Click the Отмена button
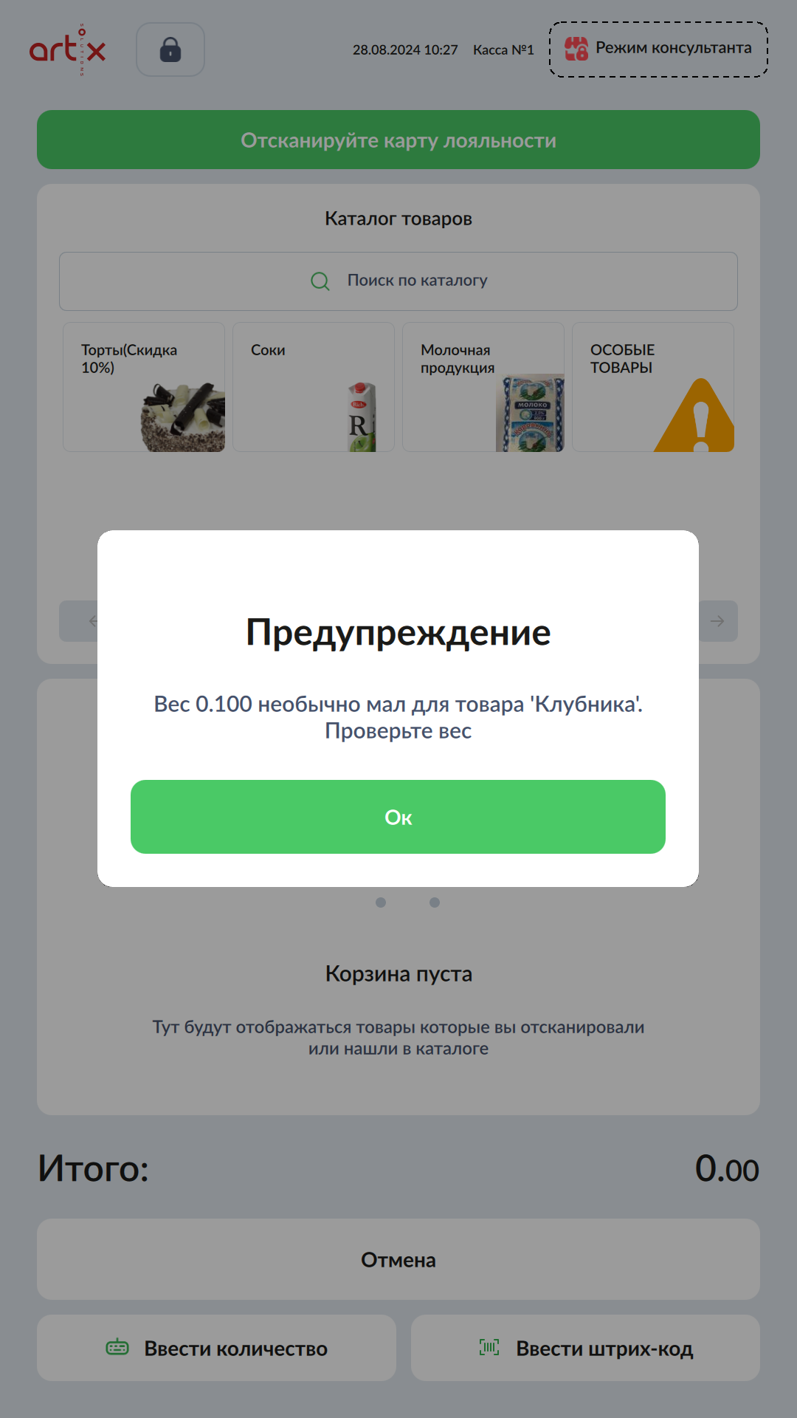 398,1259
